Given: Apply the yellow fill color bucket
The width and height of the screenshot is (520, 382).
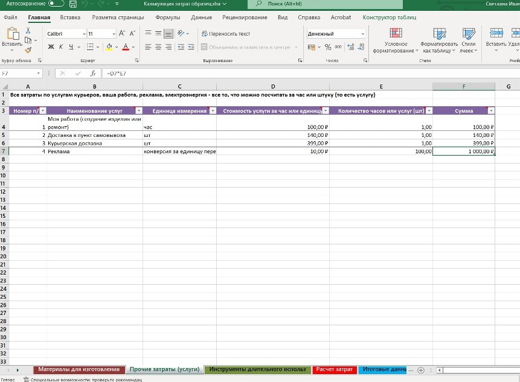Looking at the screenshot, I should (109, 46).
